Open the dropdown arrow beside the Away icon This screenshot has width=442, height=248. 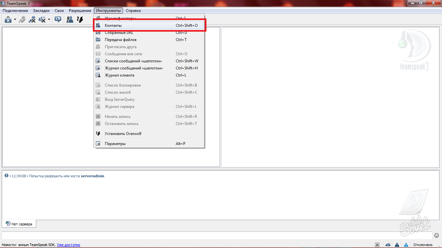49,20
